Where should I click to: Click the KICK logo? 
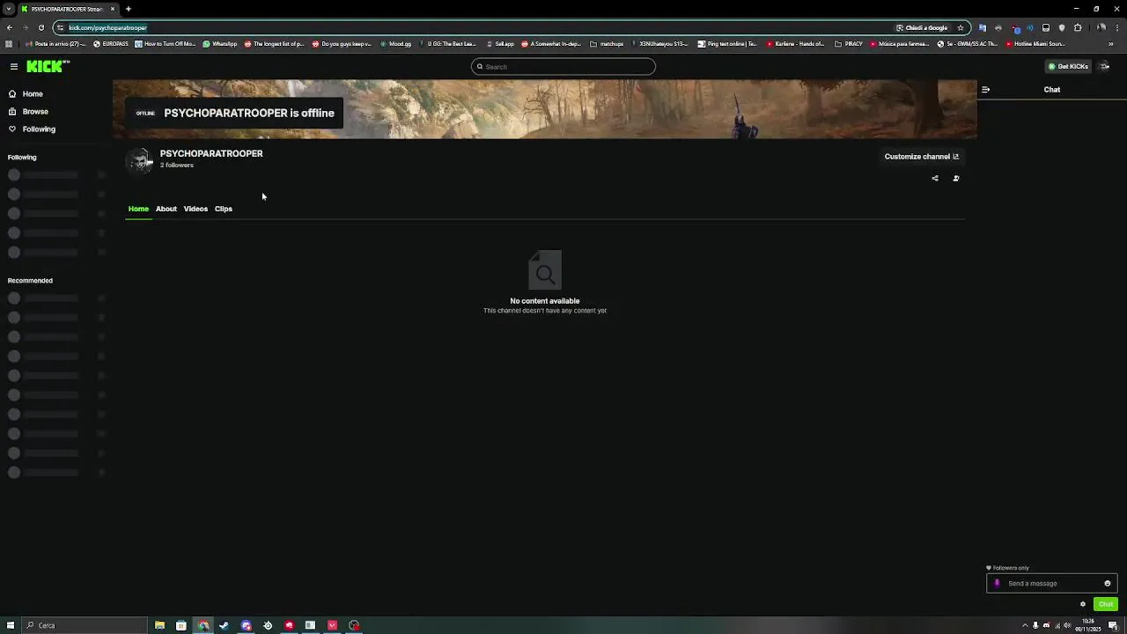pyautogui.click(x=48, y=66)
